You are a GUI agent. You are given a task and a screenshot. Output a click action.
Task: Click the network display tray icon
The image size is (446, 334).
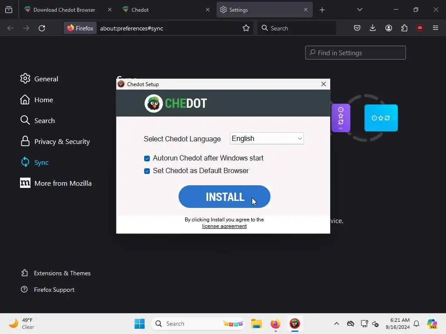click(x=364, y=324)
